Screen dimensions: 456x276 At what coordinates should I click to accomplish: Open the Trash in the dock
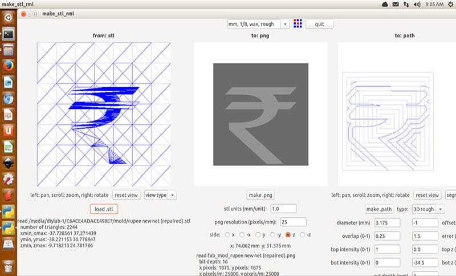coord(8,266)
